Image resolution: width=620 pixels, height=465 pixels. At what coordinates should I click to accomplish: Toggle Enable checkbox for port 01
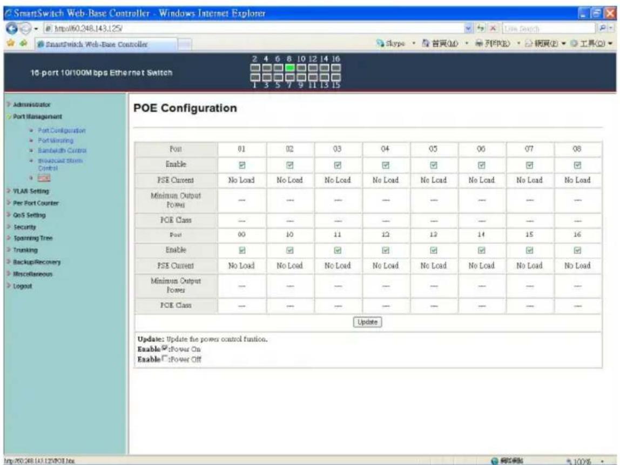(241, 165)
